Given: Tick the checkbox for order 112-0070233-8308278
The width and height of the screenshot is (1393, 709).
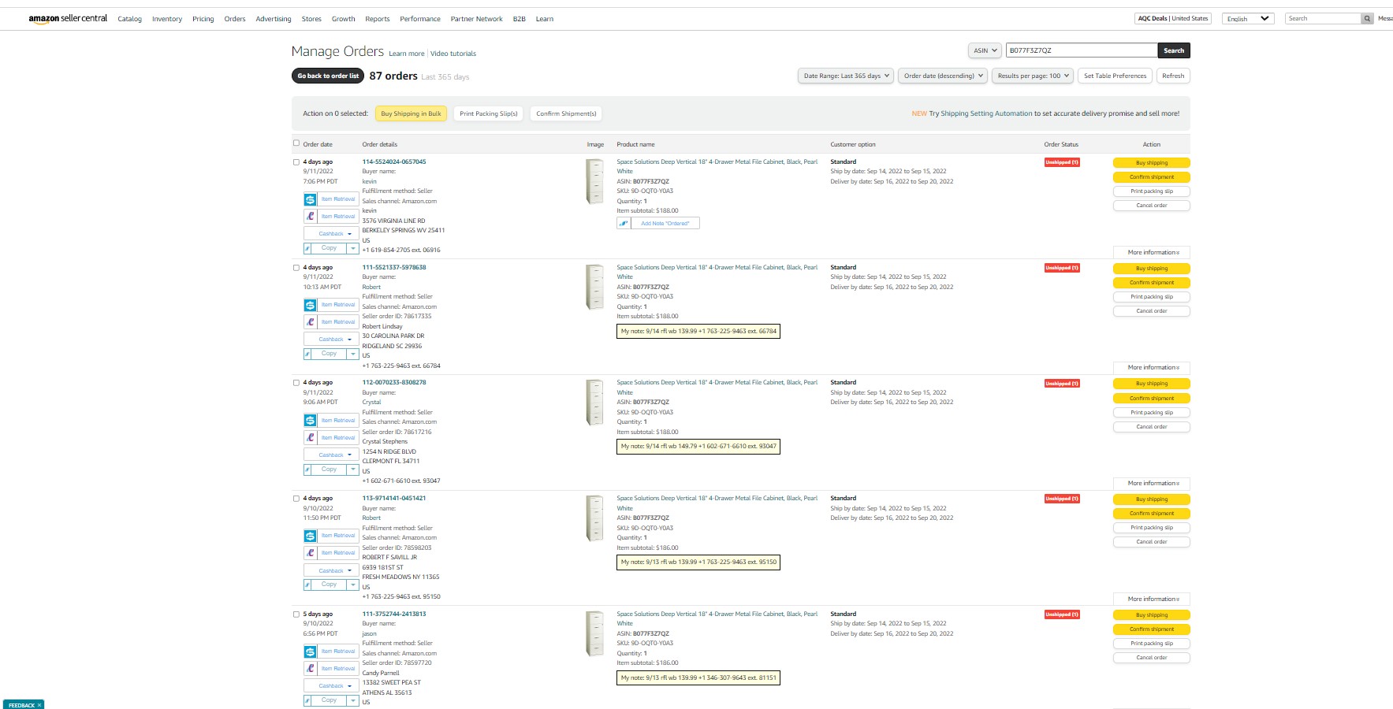Looking at the screenshot, I should point(296,383).
